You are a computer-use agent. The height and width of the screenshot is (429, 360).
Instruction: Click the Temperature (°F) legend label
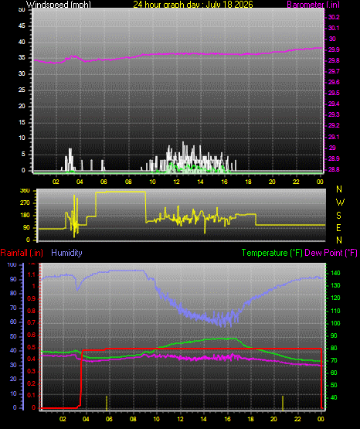point(272,253)
